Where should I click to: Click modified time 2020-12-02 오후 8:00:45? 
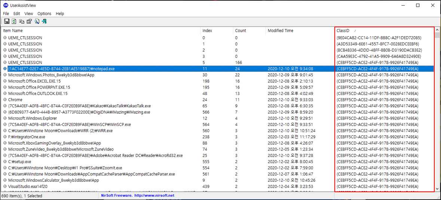point(290,161)
